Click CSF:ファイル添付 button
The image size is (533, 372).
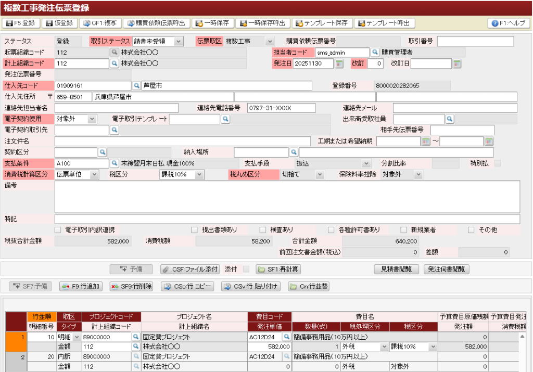pos(190,270)
